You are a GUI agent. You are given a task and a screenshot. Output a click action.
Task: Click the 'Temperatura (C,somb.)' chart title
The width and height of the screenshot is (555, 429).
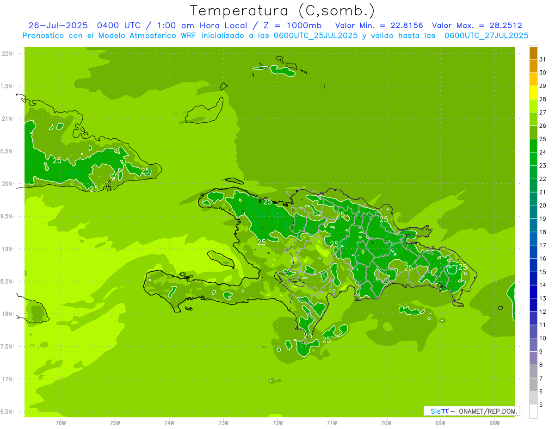tap(282, 11)
